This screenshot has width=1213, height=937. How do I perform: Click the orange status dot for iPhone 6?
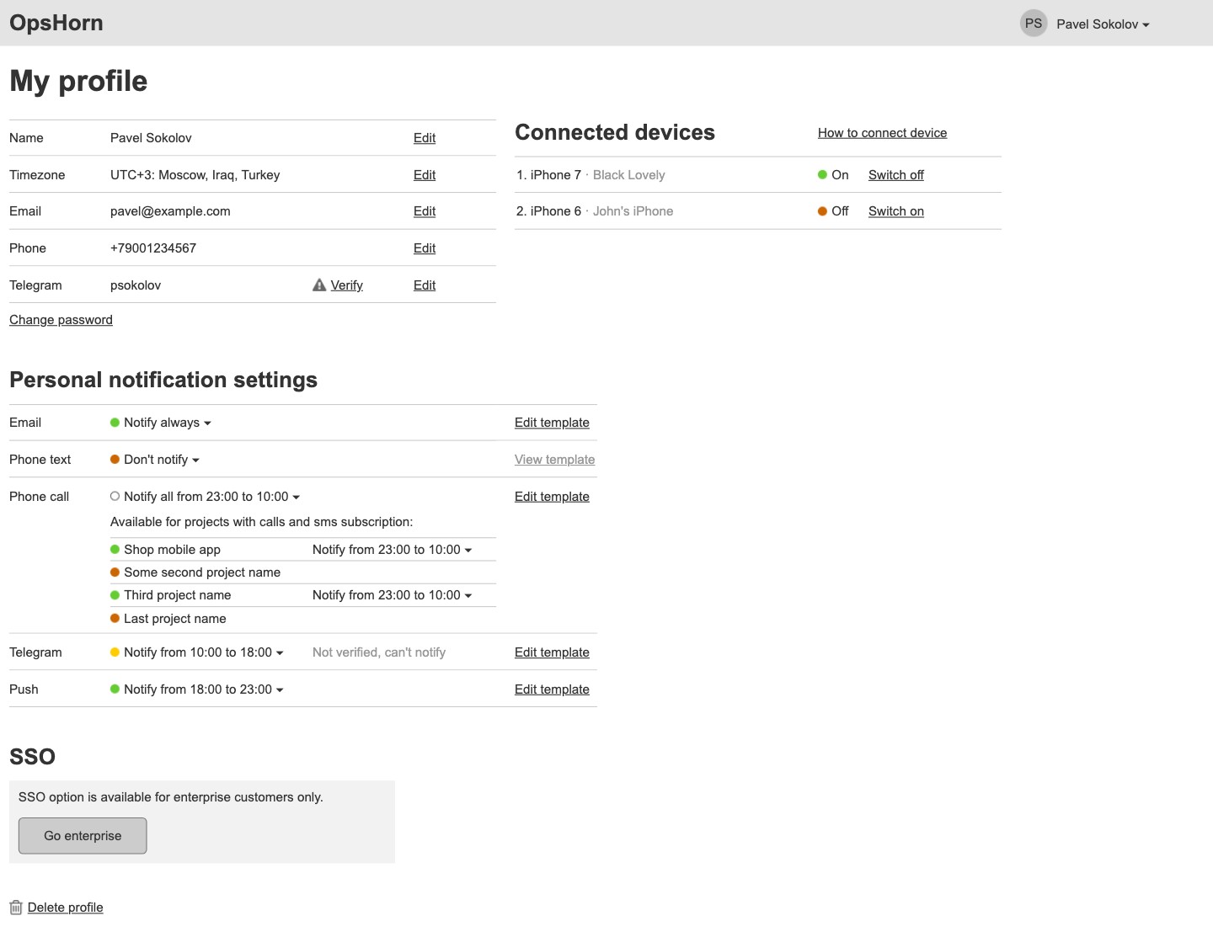tap(822, 211)
